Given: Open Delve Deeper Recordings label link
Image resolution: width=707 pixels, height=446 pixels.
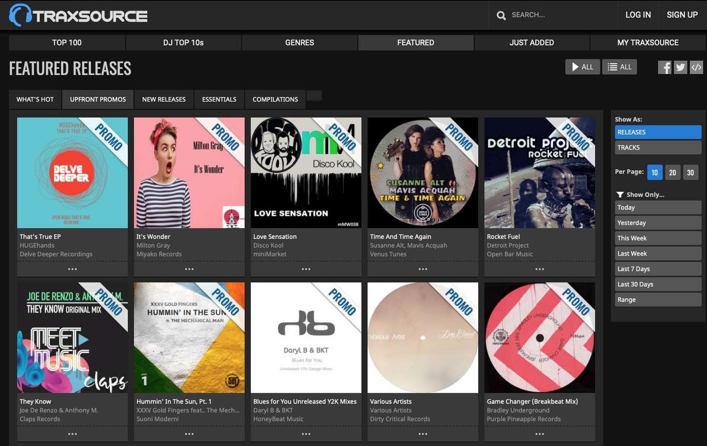Looking at the screenshot, I should point(56,254).
